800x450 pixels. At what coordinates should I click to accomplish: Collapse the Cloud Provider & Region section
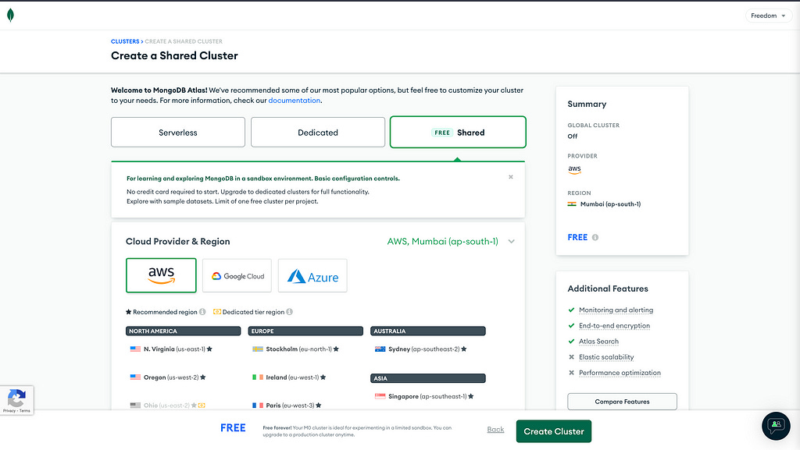(511, 241)
